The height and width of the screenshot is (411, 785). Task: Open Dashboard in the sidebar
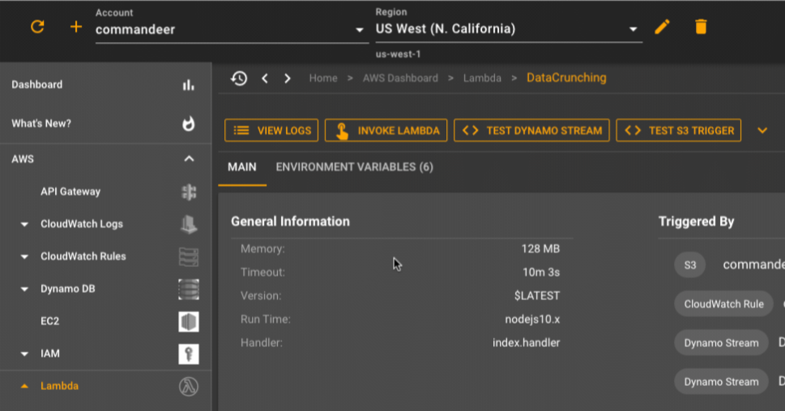37,84
